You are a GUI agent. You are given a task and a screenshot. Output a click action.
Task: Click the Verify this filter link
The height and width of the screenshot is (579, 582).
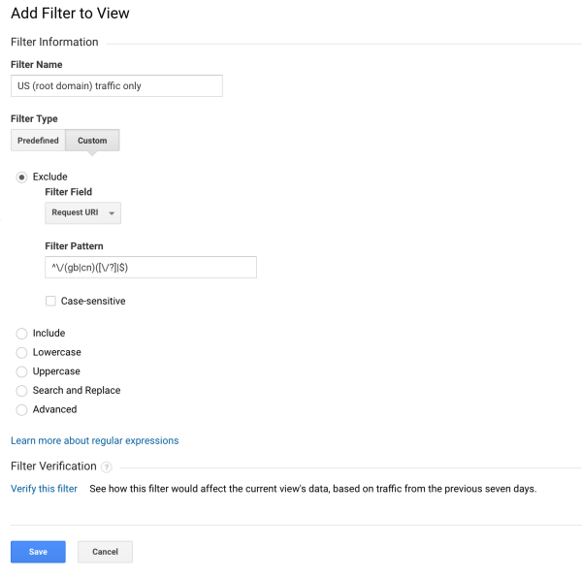(x=44, y=489)
